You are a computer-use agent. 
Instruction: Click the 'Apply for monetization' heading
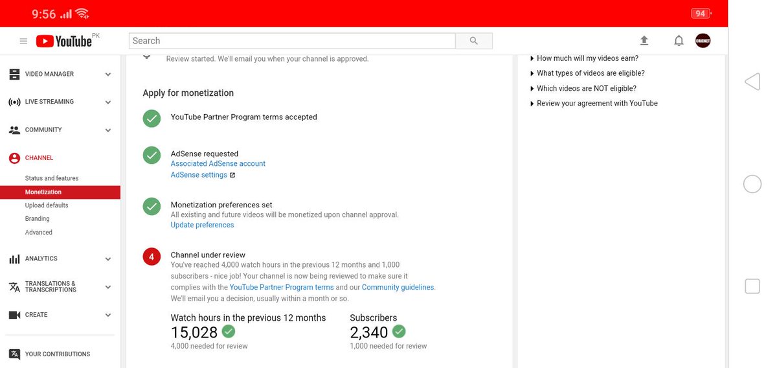[x=188, y=93]
